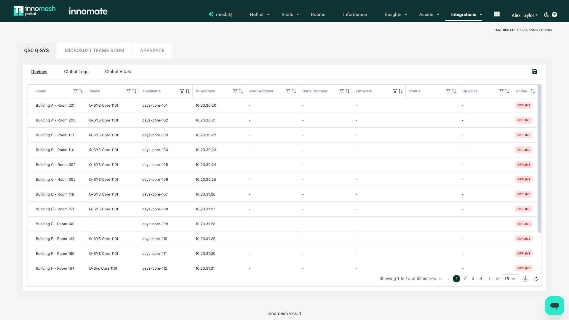Image resolution: width=569 pixels, height=320 pixels.
Task: Sort the Room column
Action: pos(81,91)
